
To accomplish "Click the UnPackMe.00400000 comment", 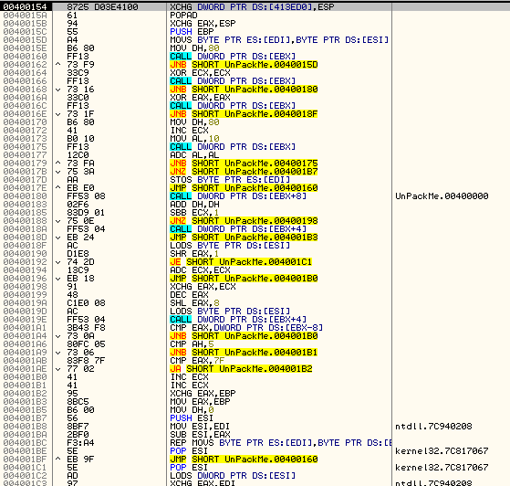I will coord(442,196).
